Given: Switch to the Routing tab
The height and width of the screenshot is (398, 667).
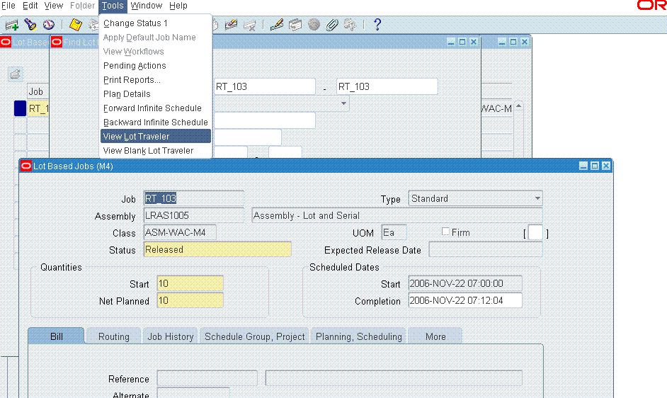Looking at the screenshot, I should click(x=113, y=336).
